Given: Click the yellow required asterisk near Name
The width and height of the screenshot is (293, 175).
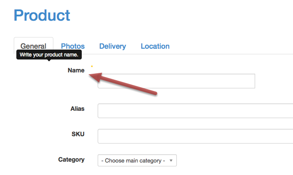Looking at the screenshot, I should pos(92,66).
